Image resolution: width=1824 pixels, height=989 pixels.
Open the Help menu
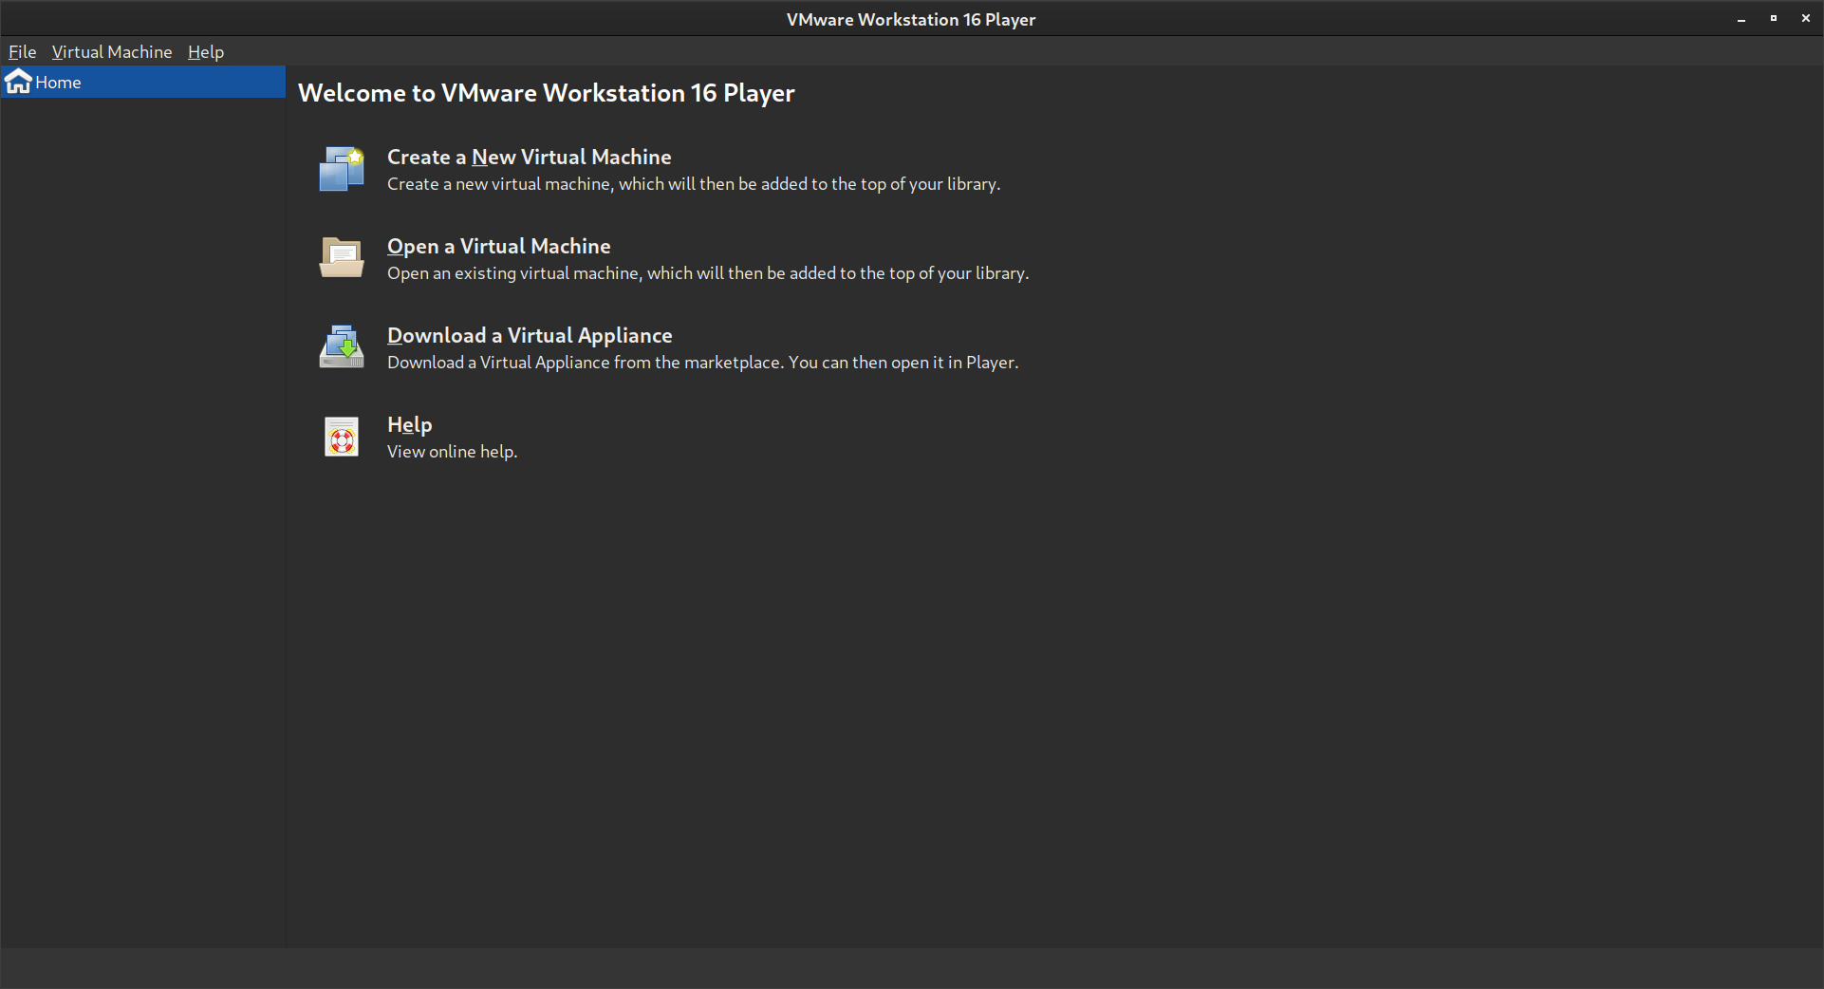(205, 51)
